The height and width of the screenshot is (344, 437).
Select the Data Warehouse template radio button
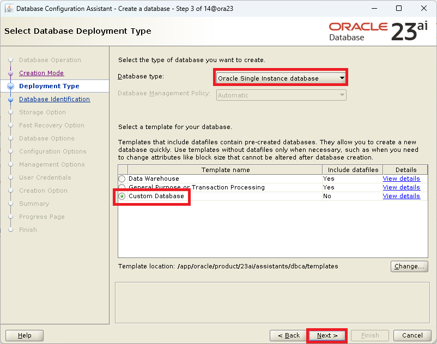122,179
